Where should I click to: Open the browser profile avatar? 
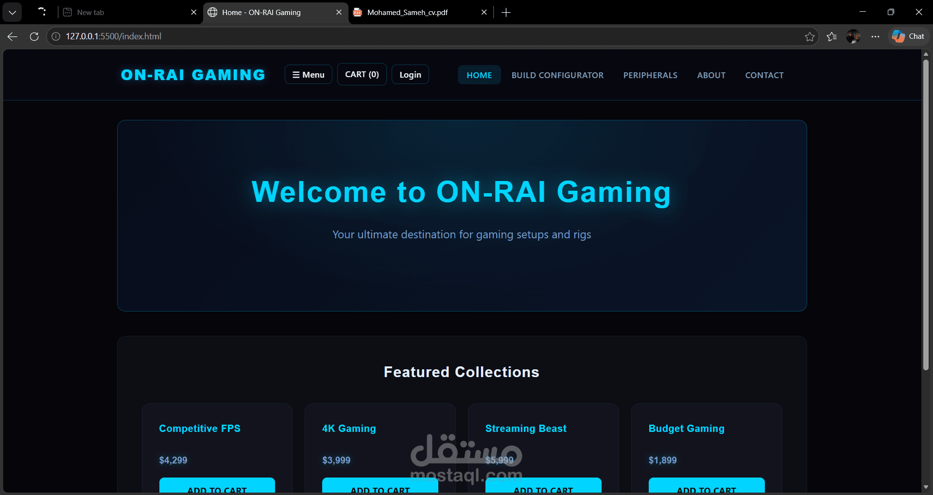pos(853,36)
